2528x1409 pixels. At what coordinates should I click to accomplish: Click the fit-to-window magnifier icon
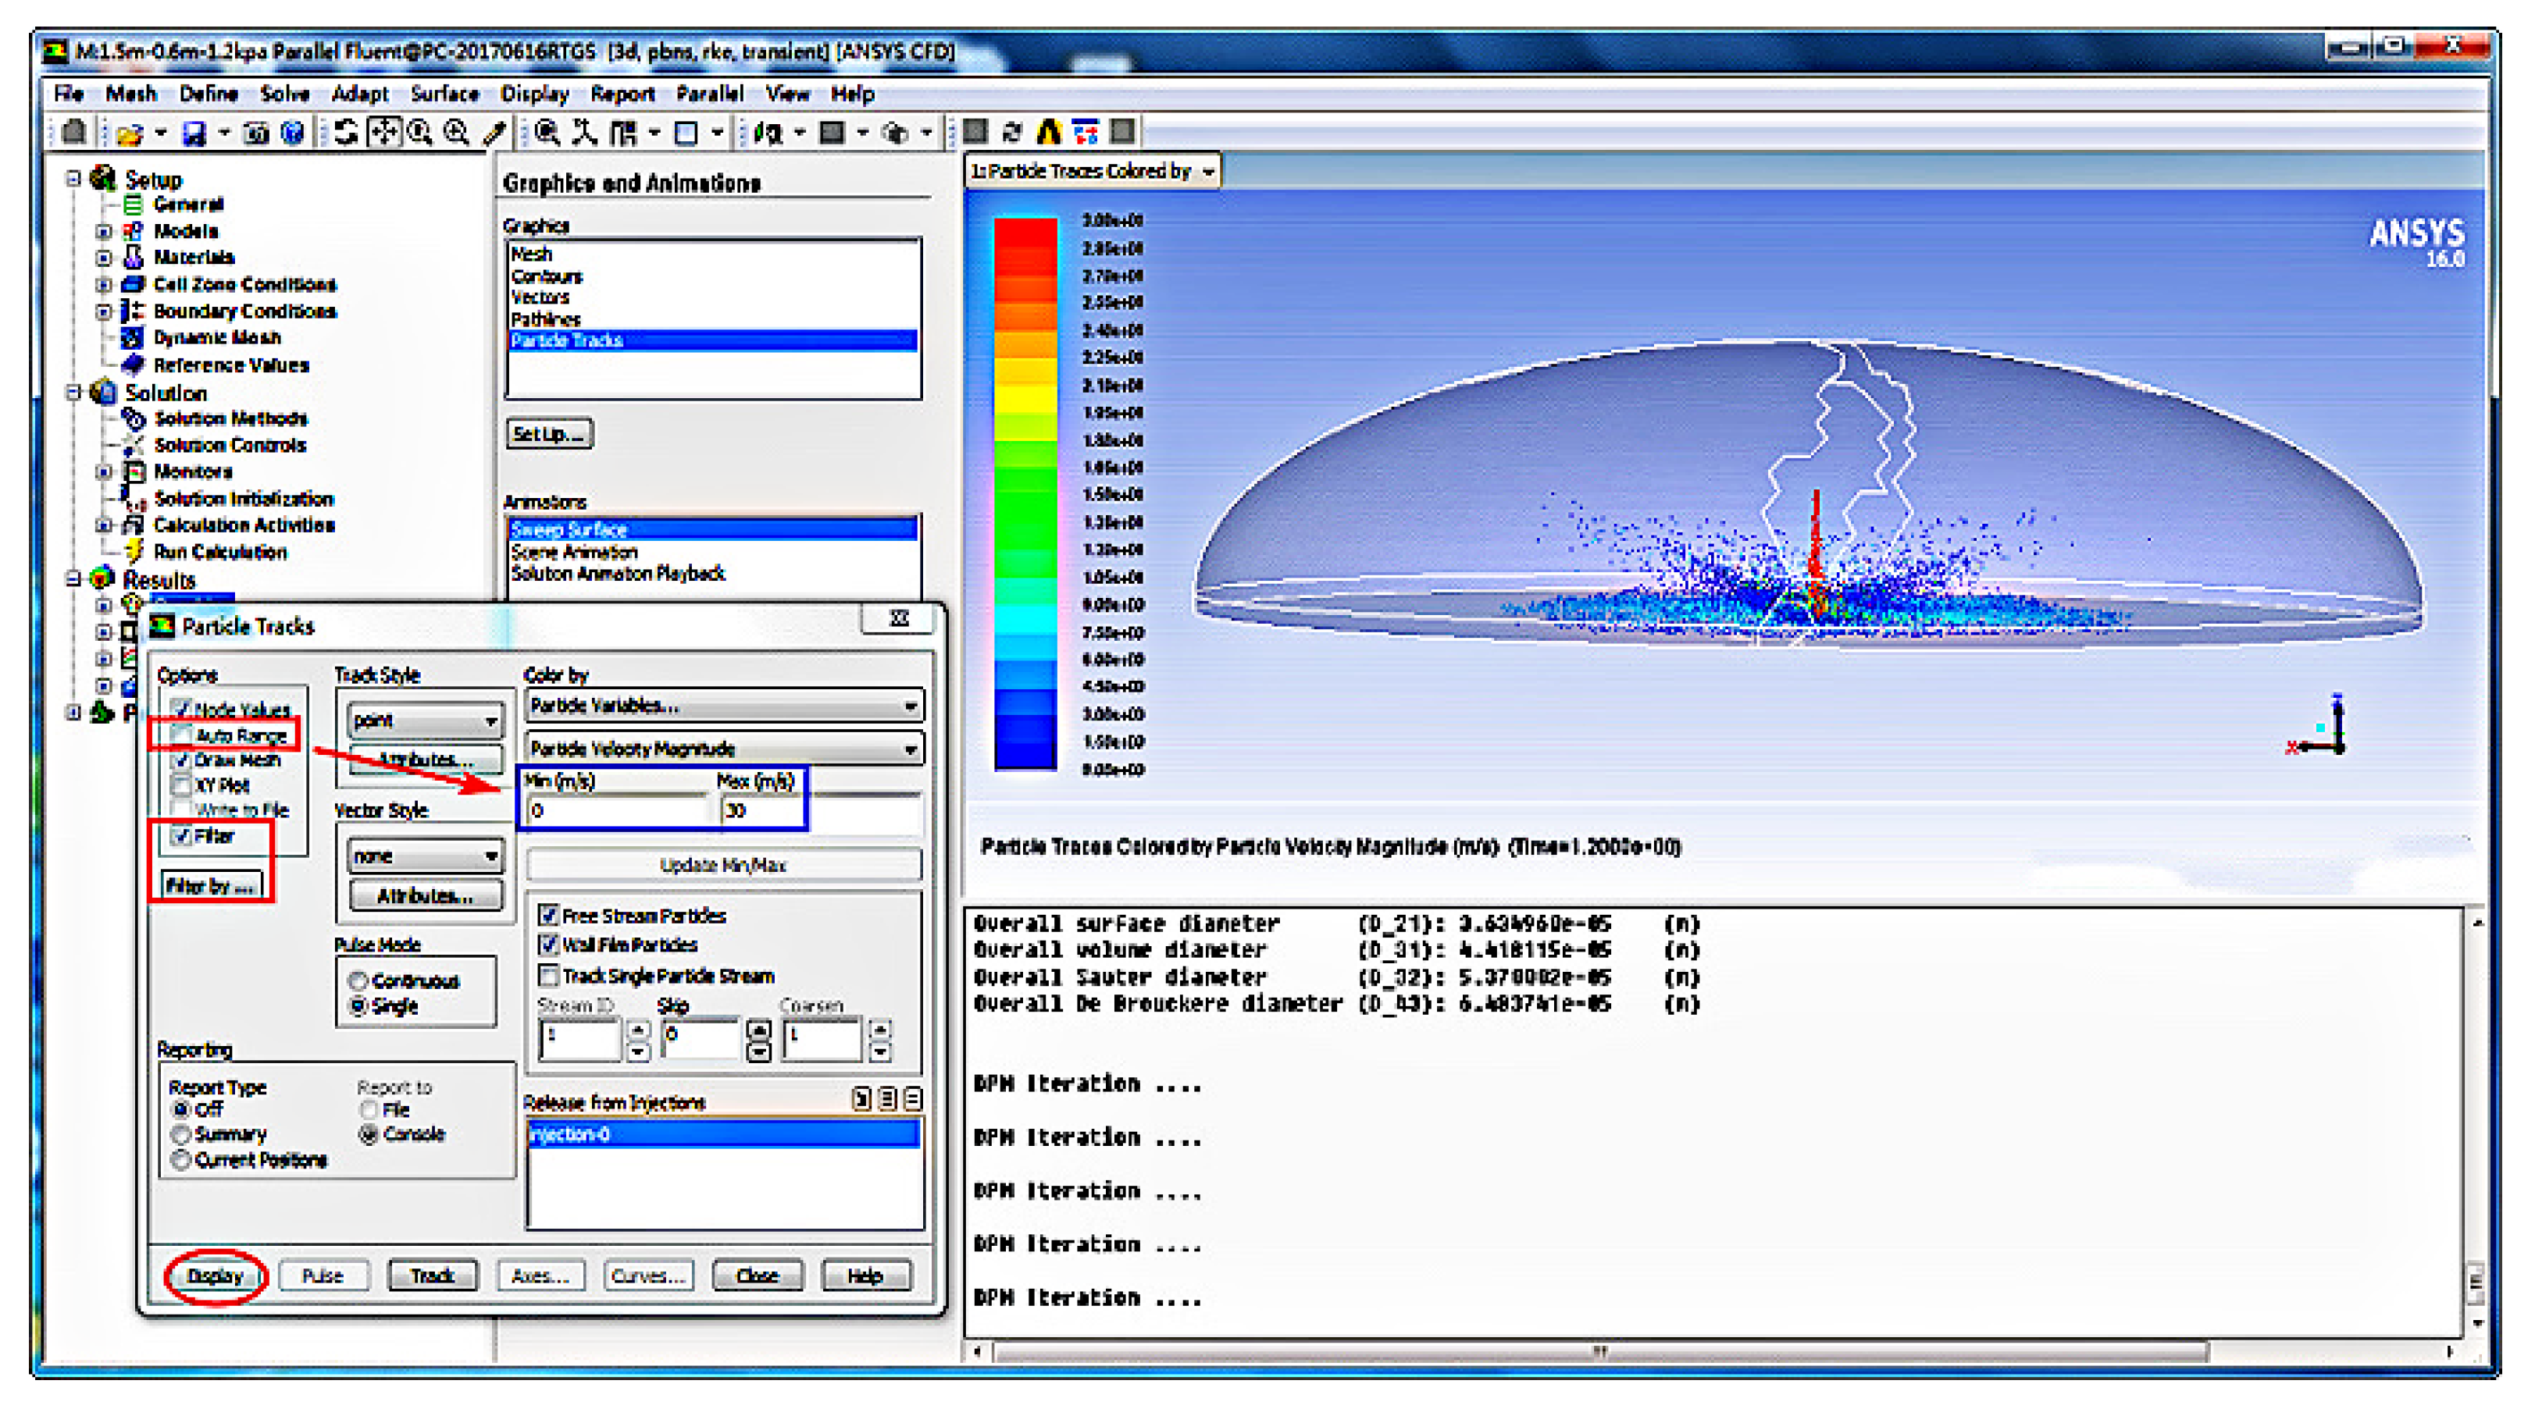click(547, 133)
